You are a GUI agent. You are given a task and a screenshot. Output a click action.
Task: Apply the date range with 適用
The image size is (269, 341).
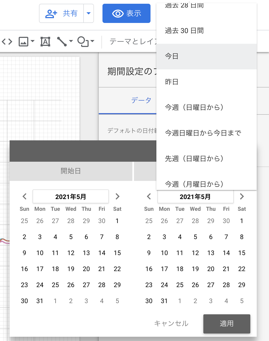(x=227, y=324)
